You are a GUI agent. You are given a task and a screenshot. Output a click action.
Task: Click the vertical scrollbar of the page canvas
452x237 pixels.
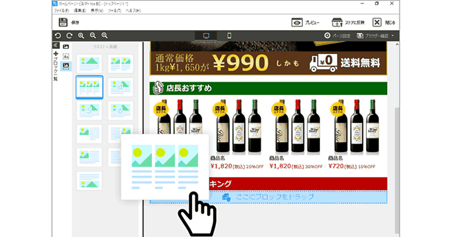[397, 150]
